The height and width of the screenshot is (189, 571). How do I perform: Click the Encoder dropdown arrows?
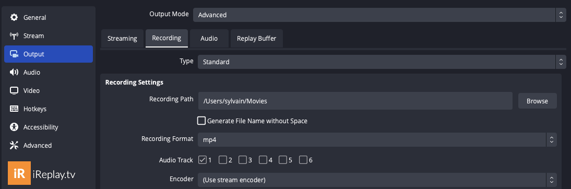coord(551,180)
